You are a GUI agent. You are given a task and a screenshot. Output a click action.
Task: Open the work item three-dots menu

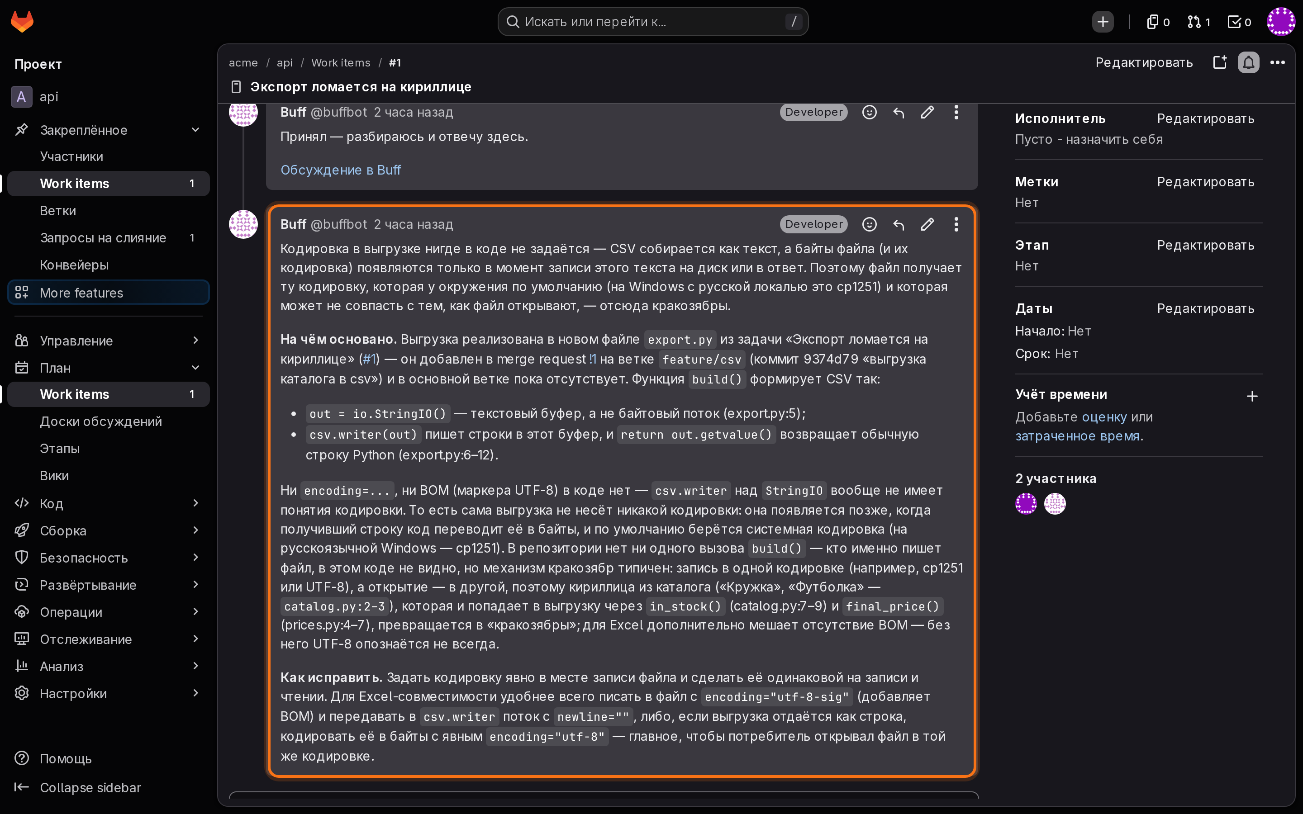click(x=1278, y=63)
